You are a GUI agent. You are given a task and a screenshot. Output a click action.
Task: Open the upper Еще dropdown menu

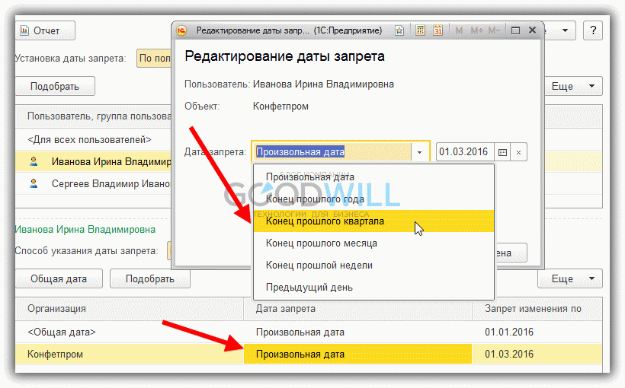[570, 86]
